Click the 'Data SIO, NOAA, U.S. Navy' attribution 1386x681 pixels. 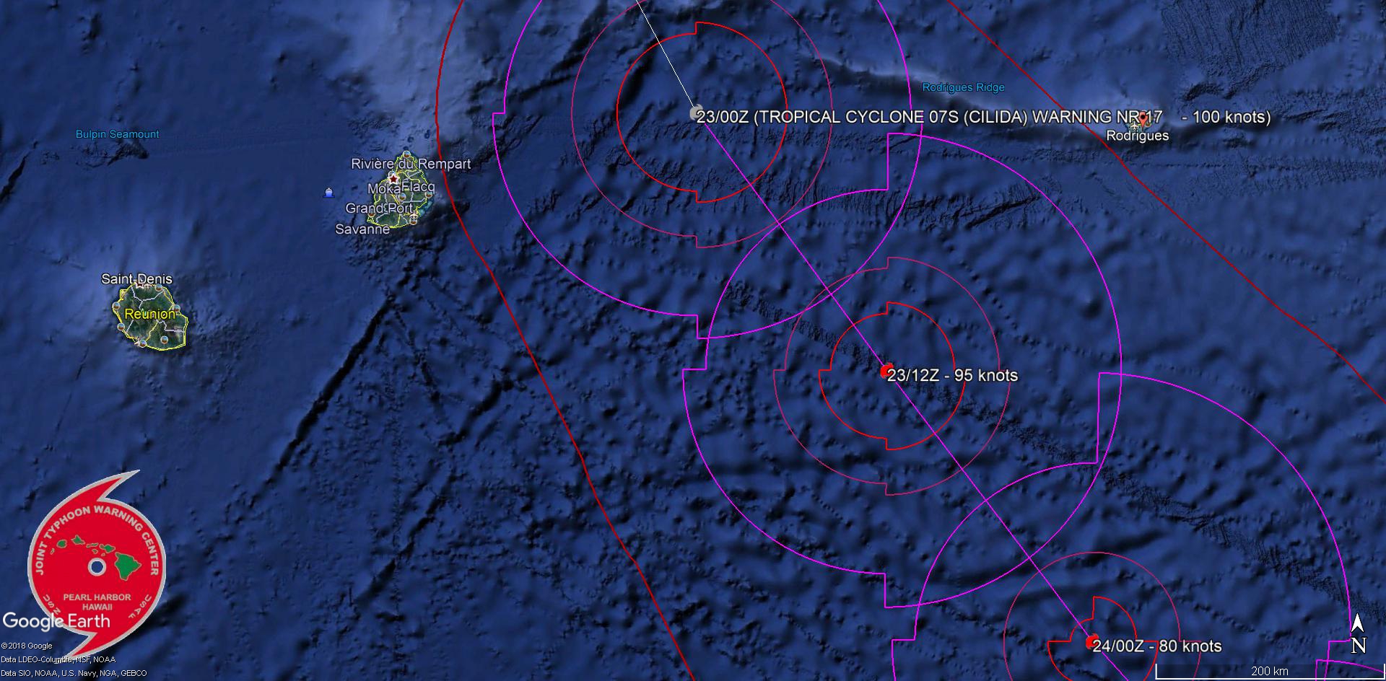point(74,673)
